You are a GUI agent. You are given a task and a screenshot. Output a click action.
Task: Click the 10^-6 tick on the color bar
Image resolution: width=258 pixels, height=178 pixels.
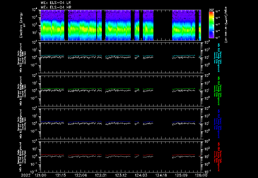pyautogui.click(x=217, y=31)
